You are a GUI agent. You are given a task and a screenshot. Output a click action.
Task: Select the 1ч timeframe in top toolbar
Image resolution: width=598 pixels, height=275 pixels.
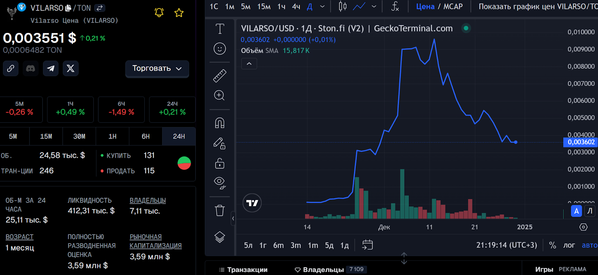(281, 6)
